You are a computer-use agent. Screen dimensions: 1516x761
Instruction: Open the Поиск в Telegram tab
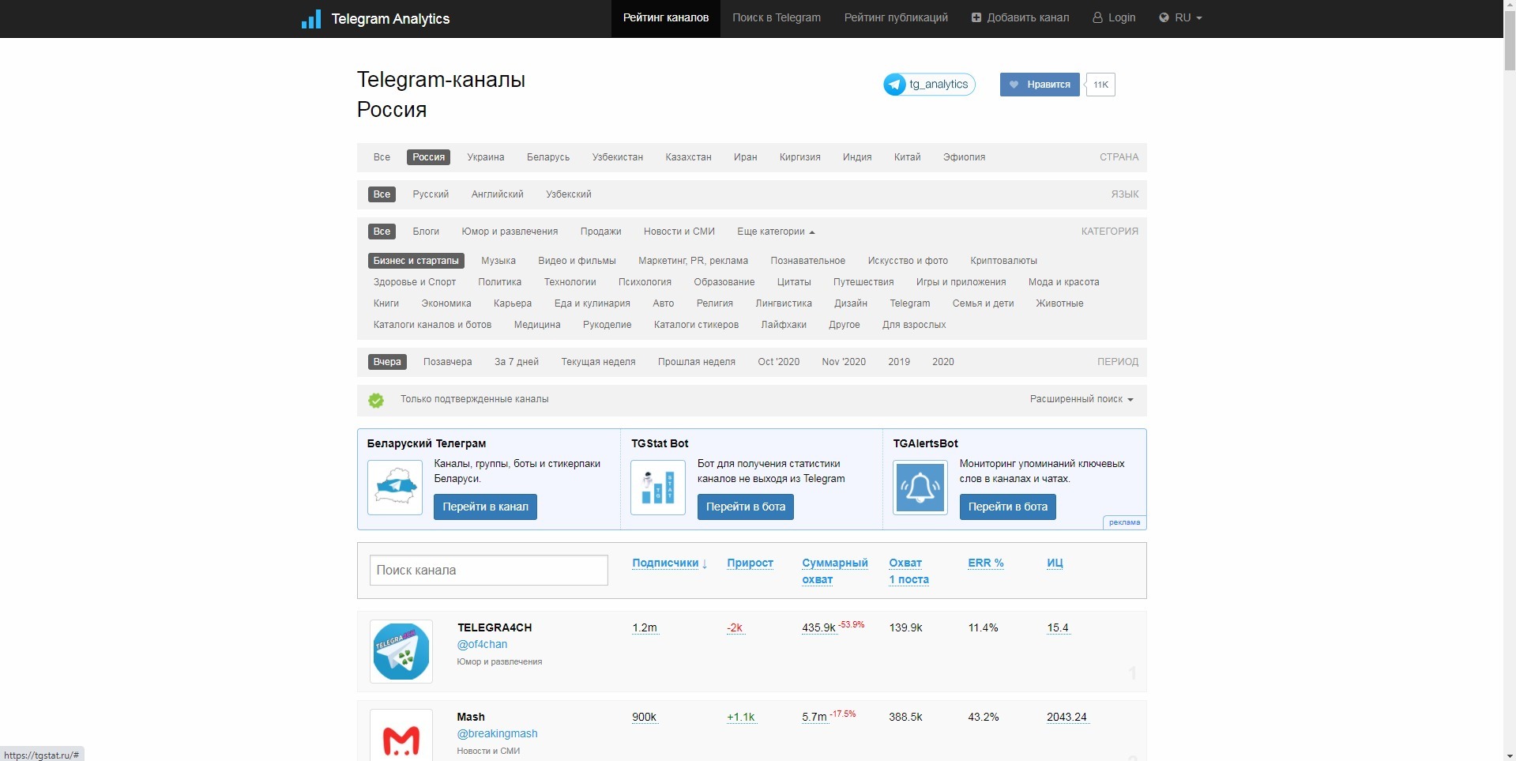pyautogui.click(x=776, y=18)
